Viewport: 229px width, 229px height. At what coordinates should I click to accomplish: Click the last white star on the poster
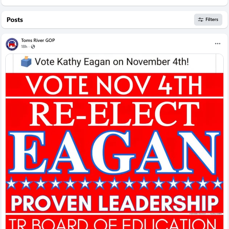217,183
